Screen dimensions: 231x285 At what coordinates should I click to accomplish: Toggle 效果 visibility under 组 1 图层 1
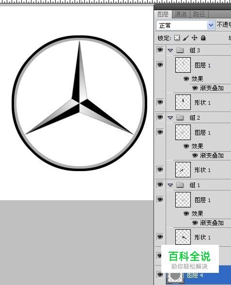tap(186, 213)
